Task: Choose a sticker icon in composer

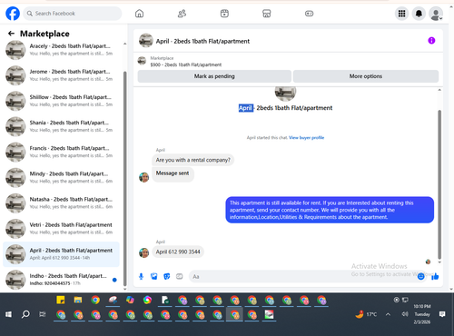Action: pyautogui.click(x=167, y=276)
